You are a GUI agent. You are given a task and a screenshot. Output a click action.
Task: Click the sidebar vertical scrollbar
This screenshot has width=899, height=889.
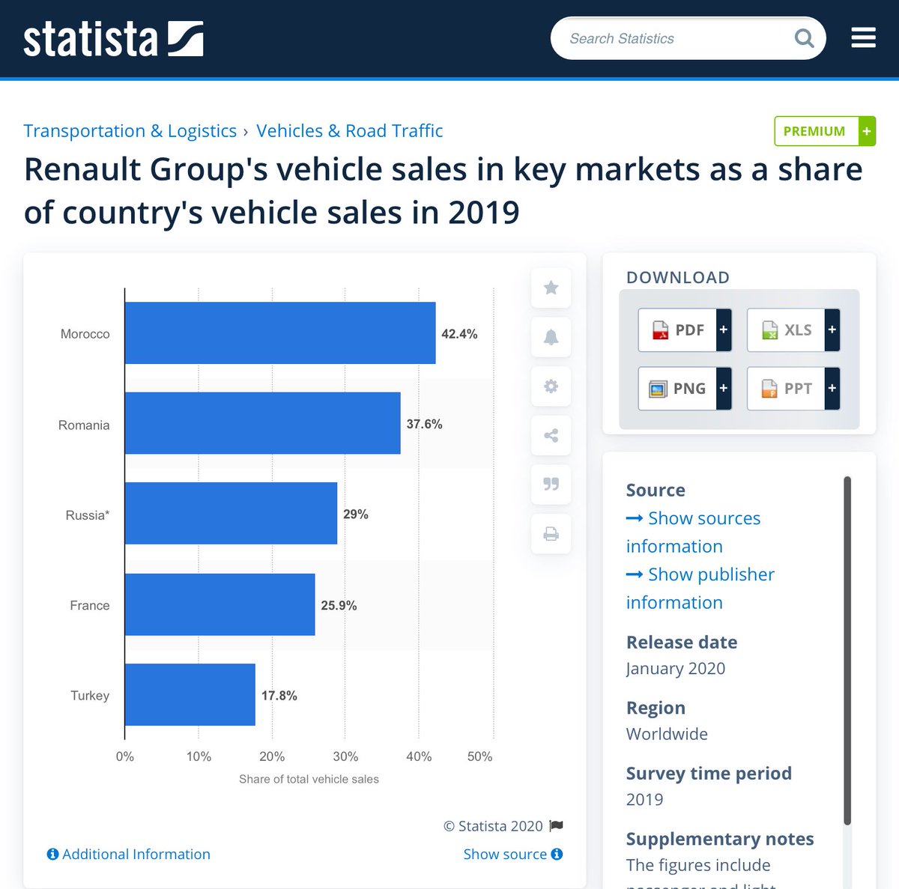[x=847, y=650]
